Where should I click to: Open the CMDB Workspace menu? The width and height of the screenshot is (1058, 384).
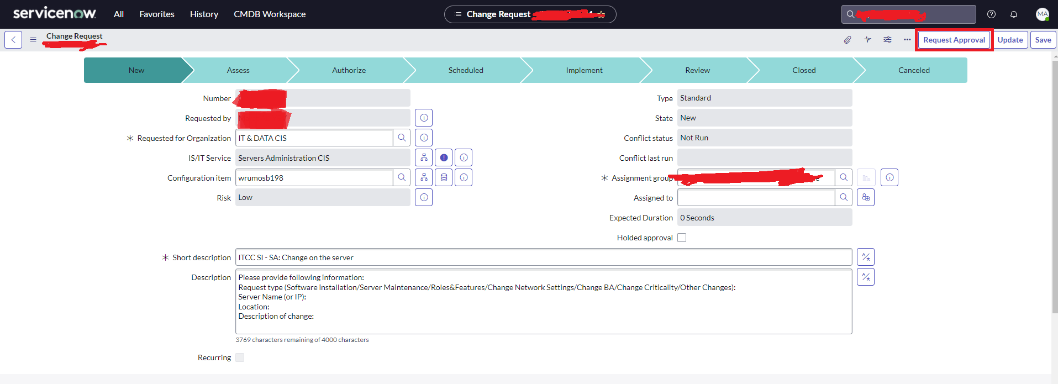coord(270,14)
